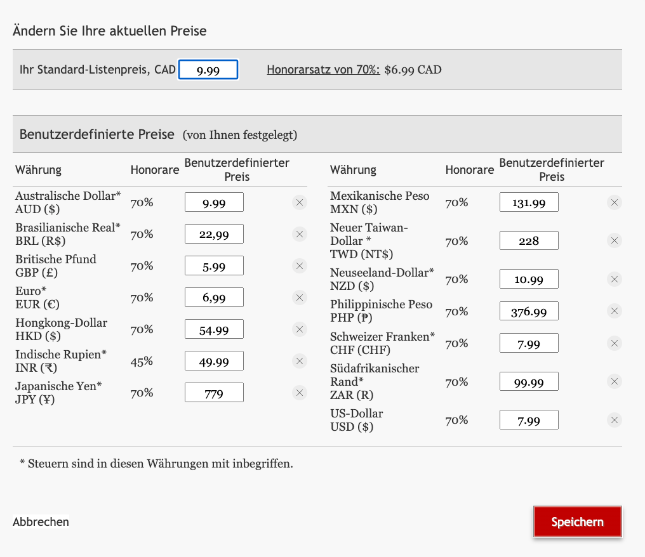
Task: Remove the Britische Pfund custom price
Action: click(299, 265)
